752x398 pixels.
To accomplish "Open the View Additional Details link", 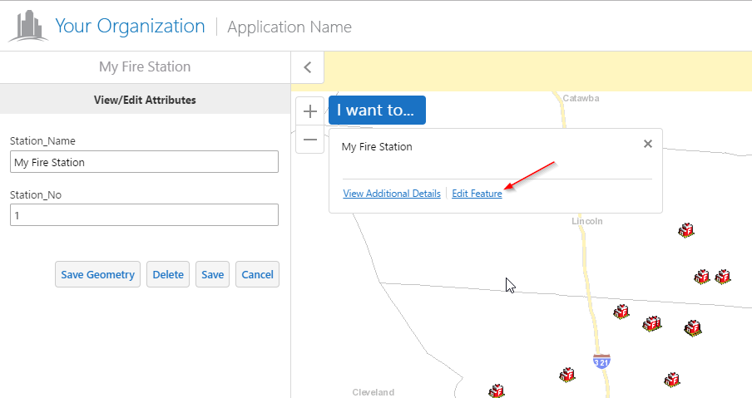I will [x=392, y=194].
